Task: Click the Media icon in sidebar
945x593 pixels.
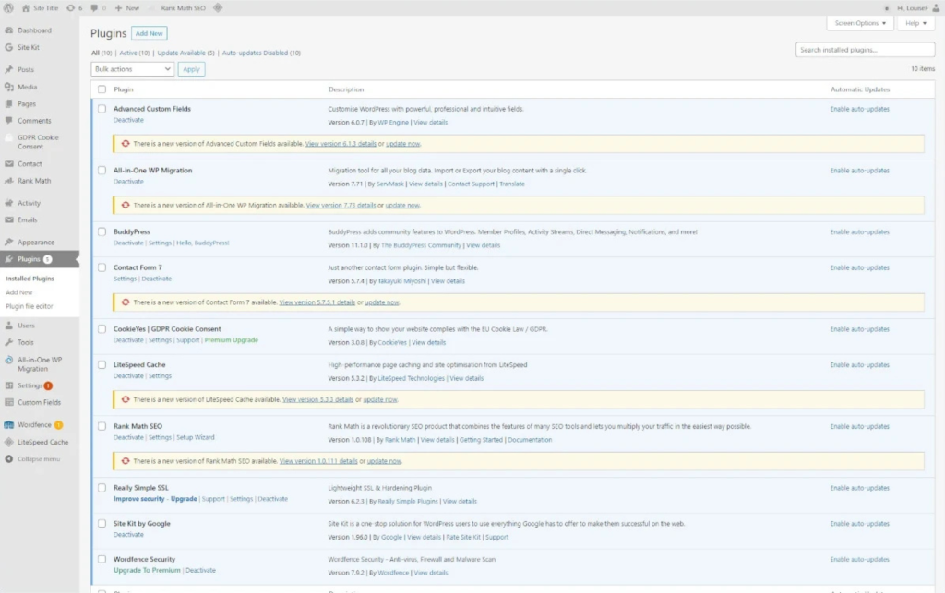Action: pyautogui.click(x=9, y=87)
